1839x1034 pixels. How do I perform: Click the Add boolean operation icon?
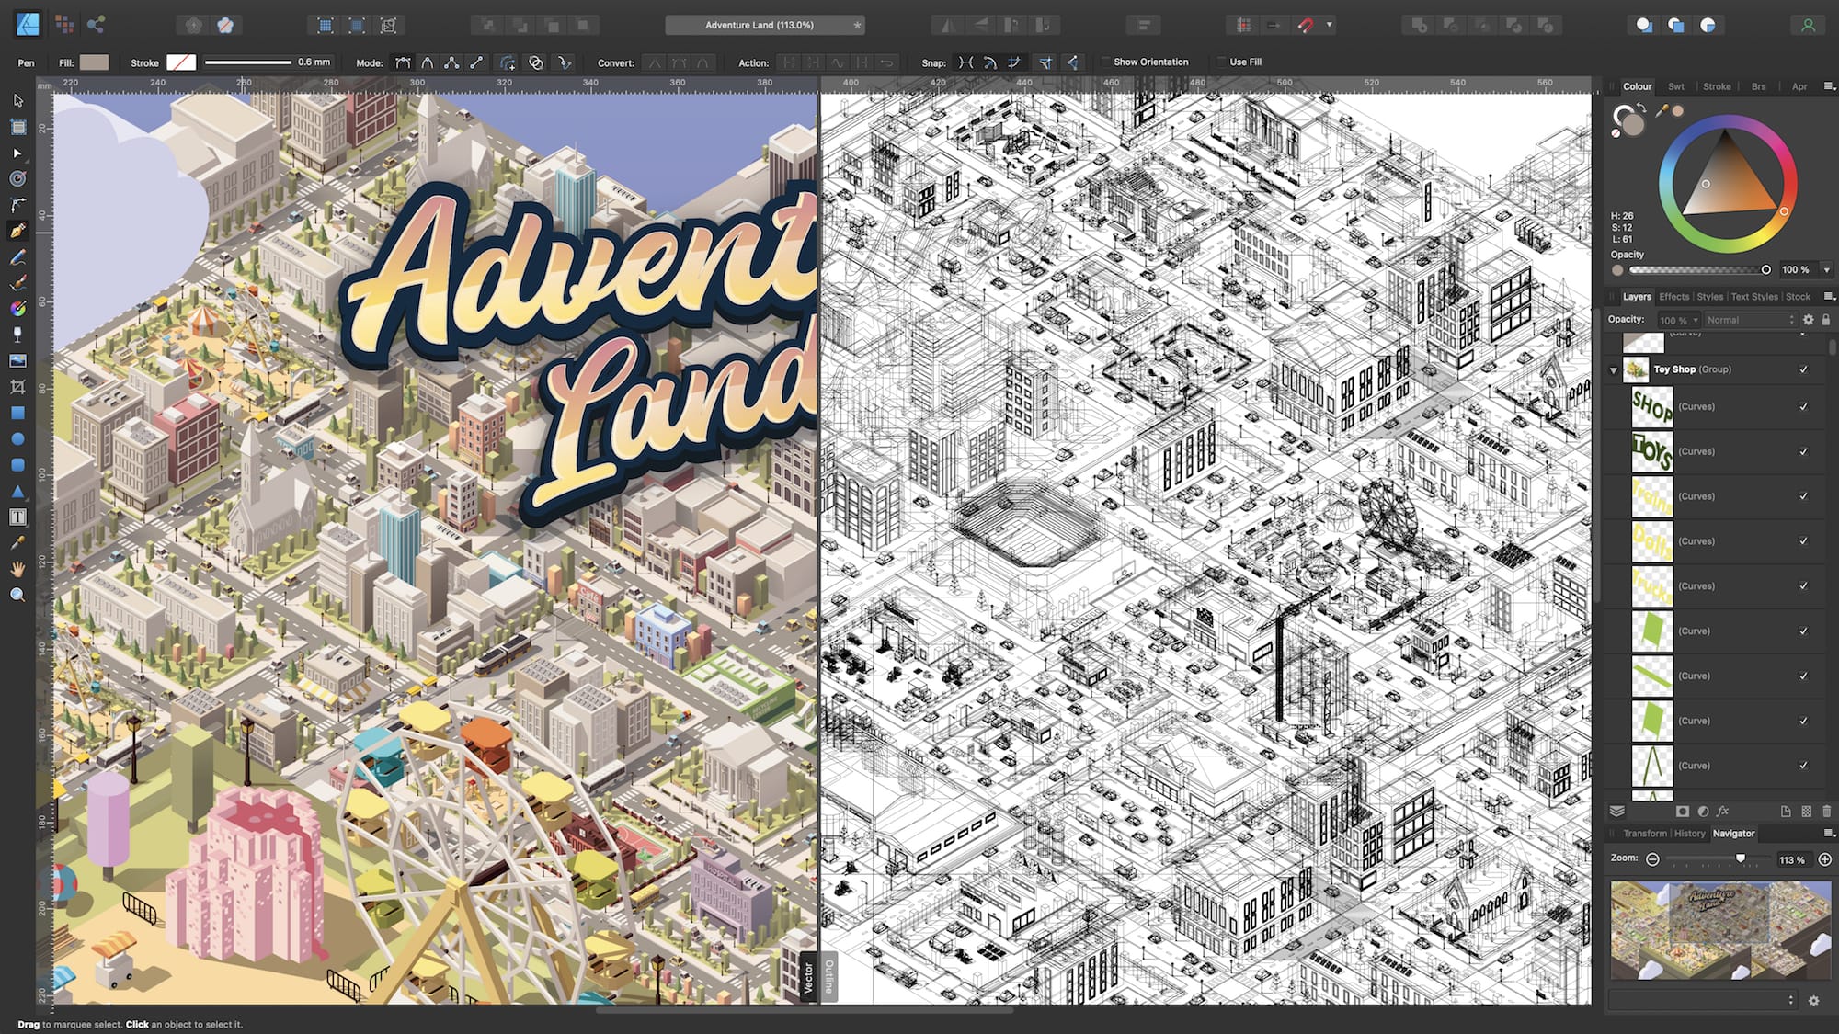tap(1419, 25)
